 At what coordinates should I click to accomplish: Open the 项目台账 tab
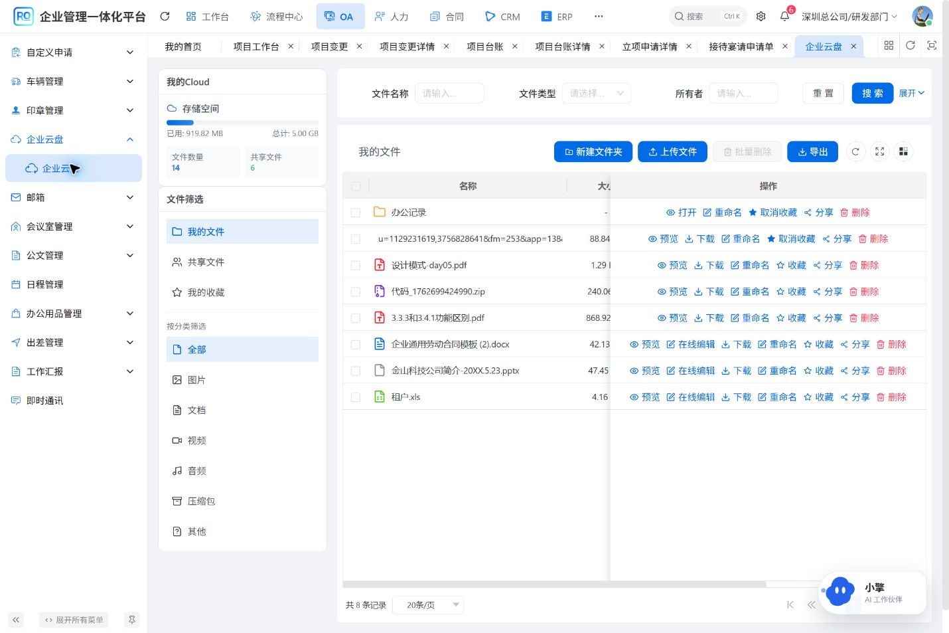485,46
